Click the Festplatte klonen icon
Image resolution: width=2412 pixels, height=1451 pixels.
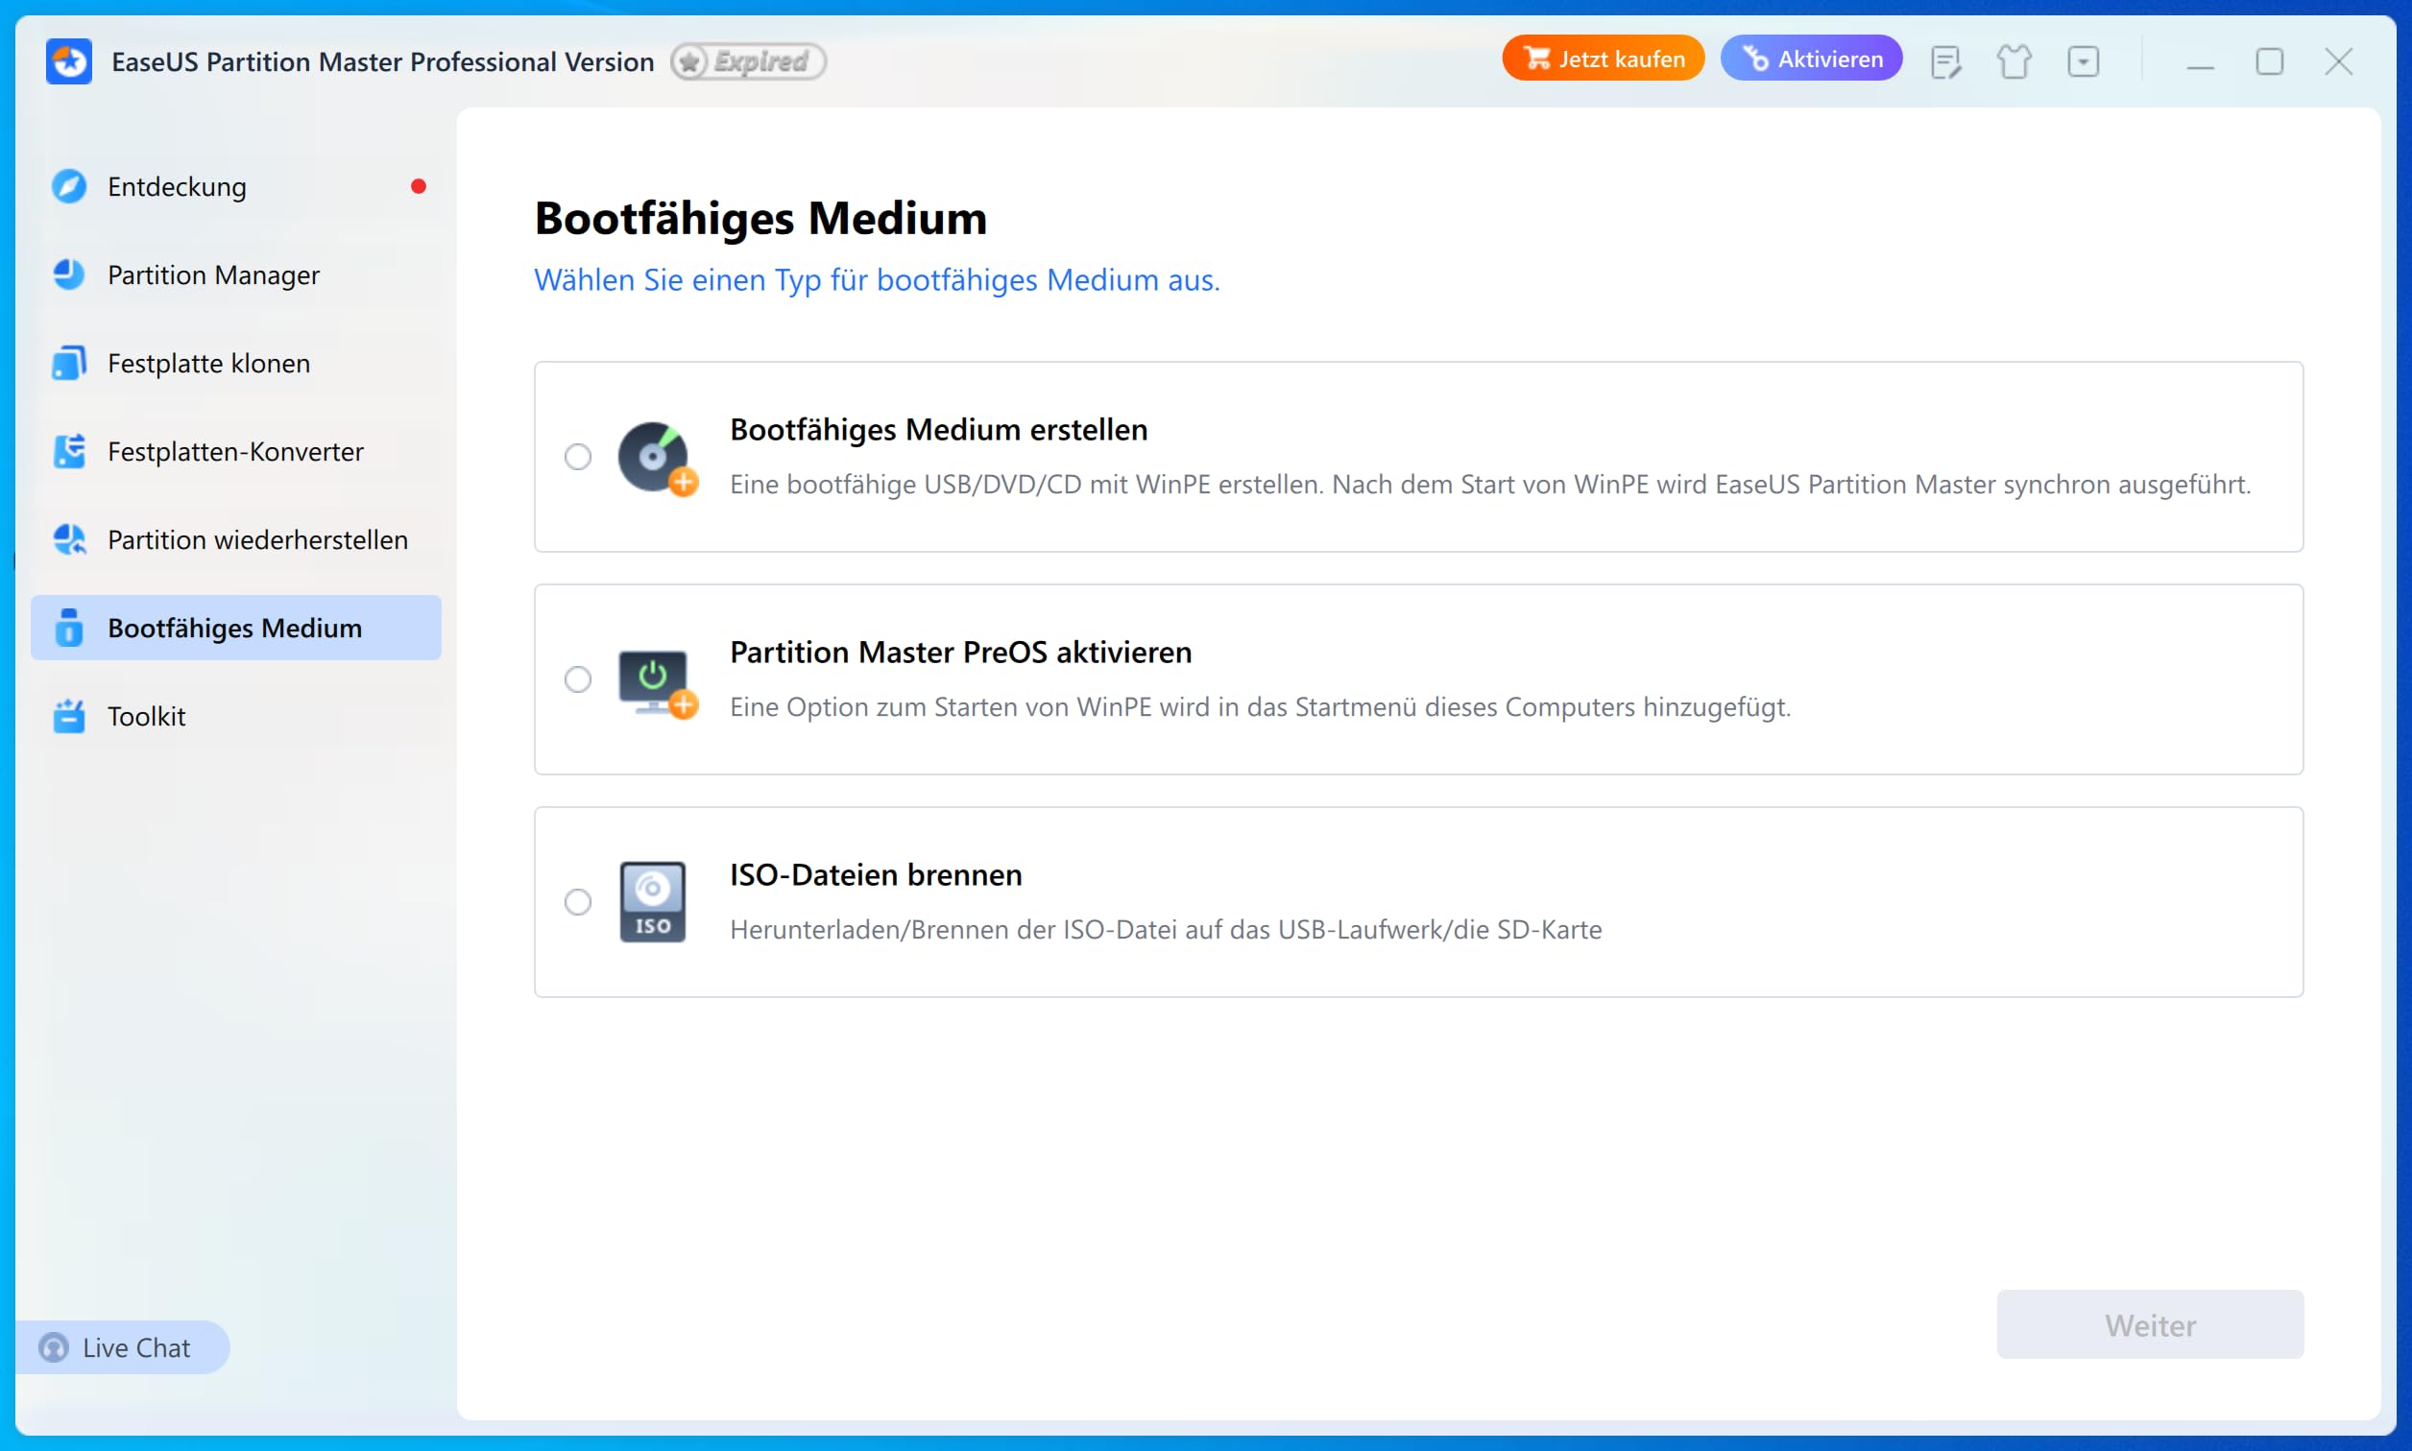click(69, 363)
